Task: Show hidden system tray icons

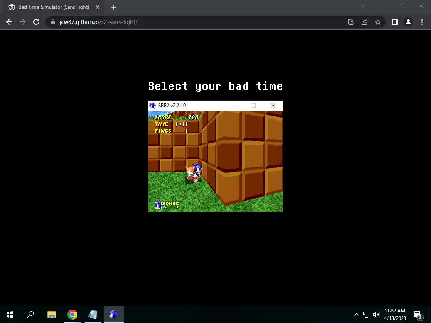Action: 356,315
